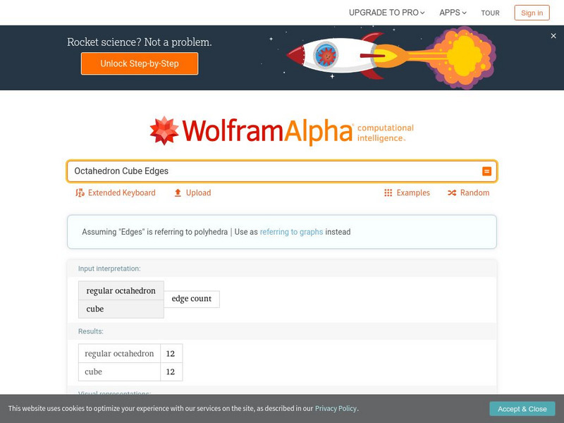Click the 'Rocket science? Not a problem.' headline
This screenshot has height=423, width=564.
click(140, 42)
